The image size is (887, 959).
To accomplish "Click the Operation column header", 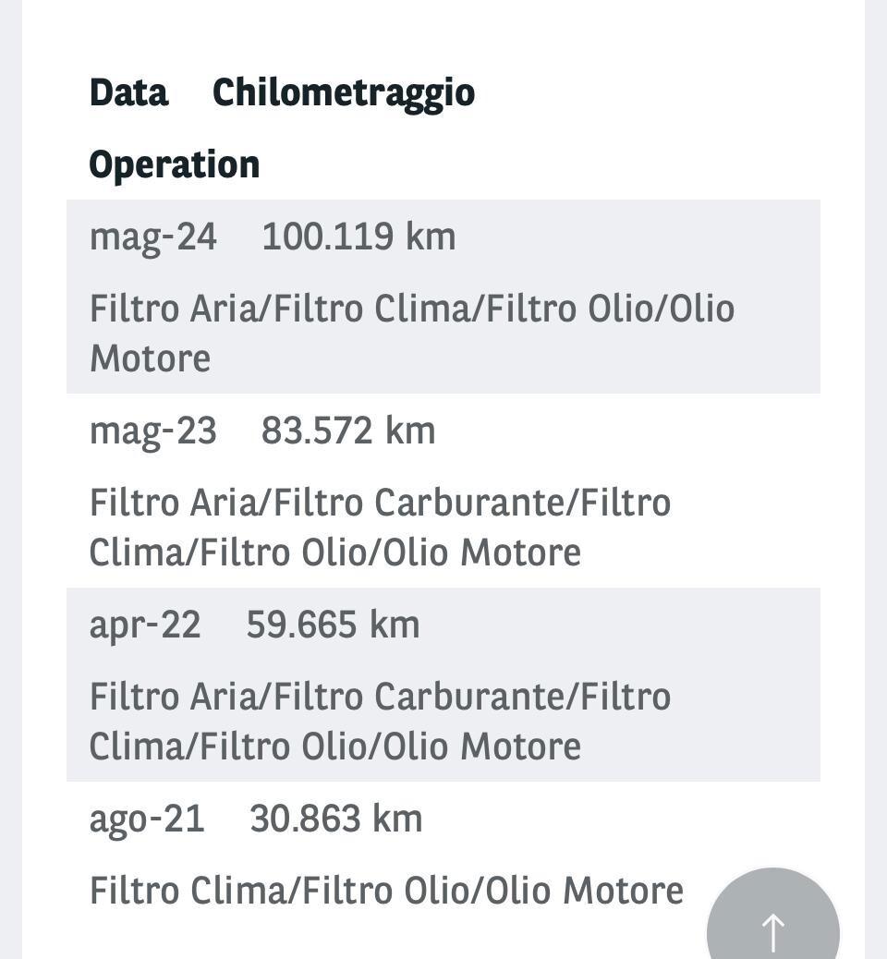I will click(175, 165).
